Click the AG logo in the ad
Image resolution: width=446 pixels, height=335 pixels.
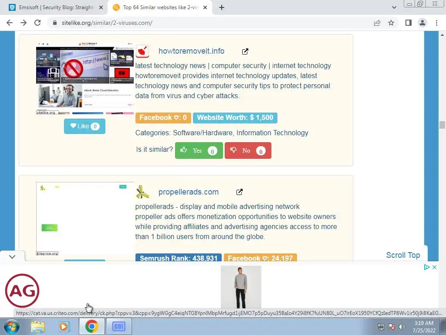(22, 291)
